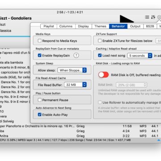Open RAM limit 25% dropdown
Viewport: 161px width, 161px height.
click(131, 85)
